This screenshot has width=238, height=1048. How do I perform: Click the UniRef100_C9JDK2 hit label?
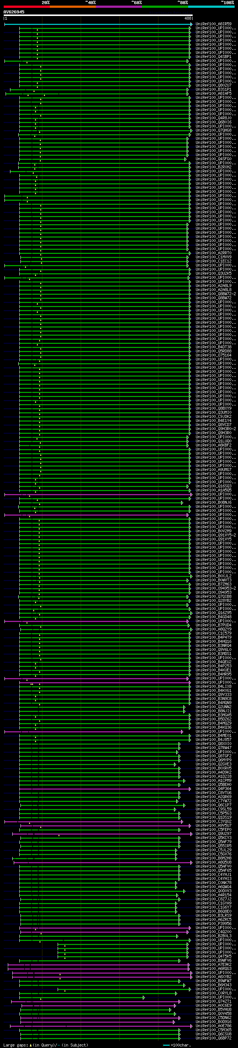coord(213,417)
